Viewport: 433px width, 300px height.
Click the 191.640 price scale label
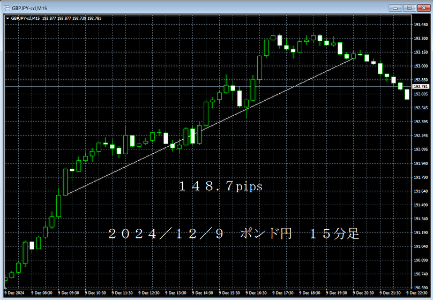point(421,191)
